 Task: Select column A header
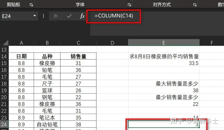tap(21, 43)
